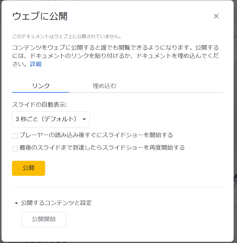The image size is (237, 243).
Task: Switch to the 埋め込む tab
Action: point(104,86)
